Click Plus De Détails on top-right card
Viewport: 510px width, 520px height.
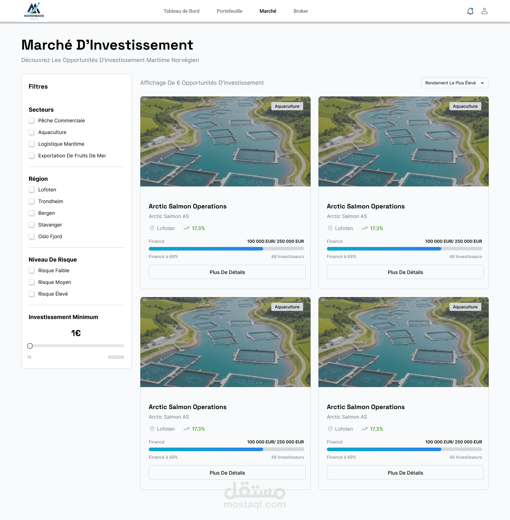click(405, 272)
